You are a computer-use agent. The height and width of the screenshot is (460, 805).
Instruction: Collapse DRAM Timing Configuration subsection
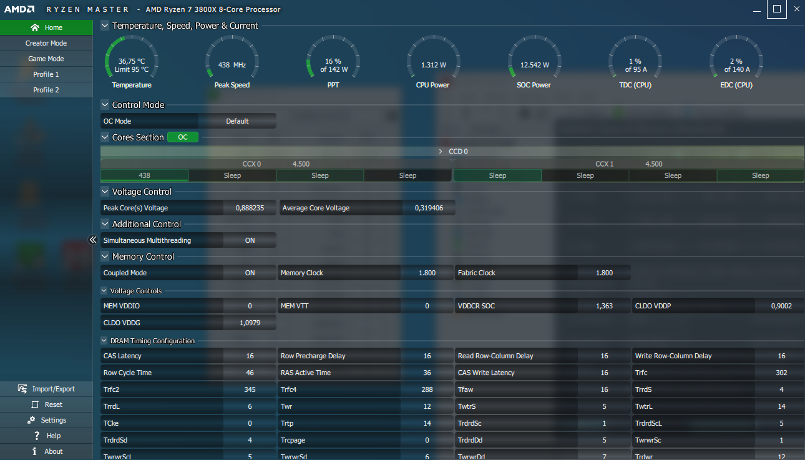[104, 341]
